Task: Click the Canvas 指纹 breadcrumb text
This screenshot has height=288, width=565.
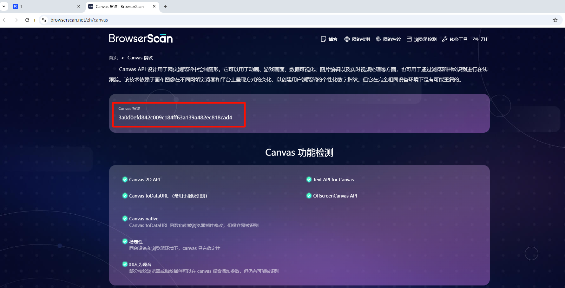Action: click(x=140, y=58)
